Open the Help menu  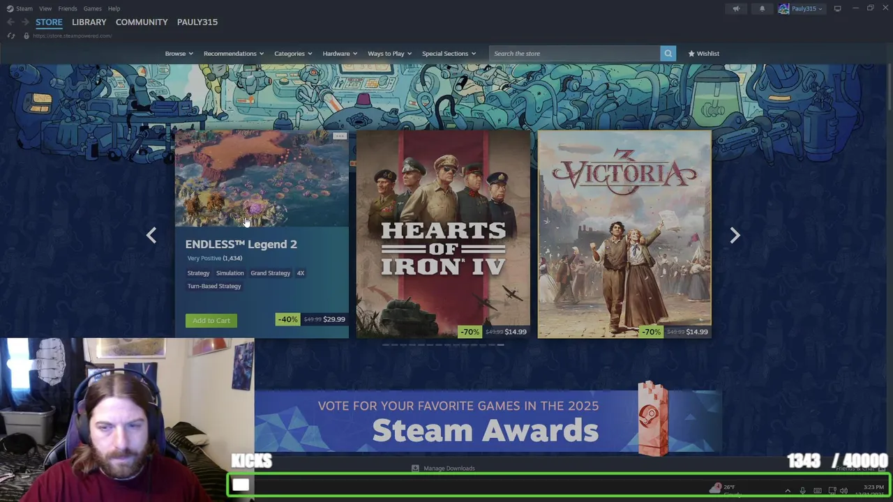(x=114, y=8)
